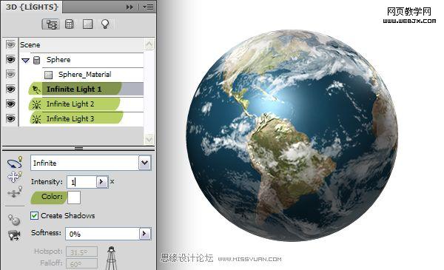
Task: Click the Softness 0% field
Action: pyautogui.click(x=102, y=234)
